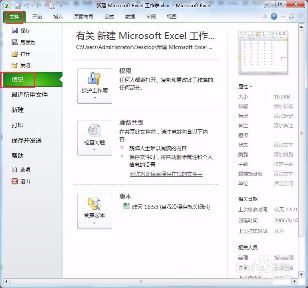This screenshot has width=308, height=288.
Task: Click the quick access Undo icon
Action: point(26,6)
